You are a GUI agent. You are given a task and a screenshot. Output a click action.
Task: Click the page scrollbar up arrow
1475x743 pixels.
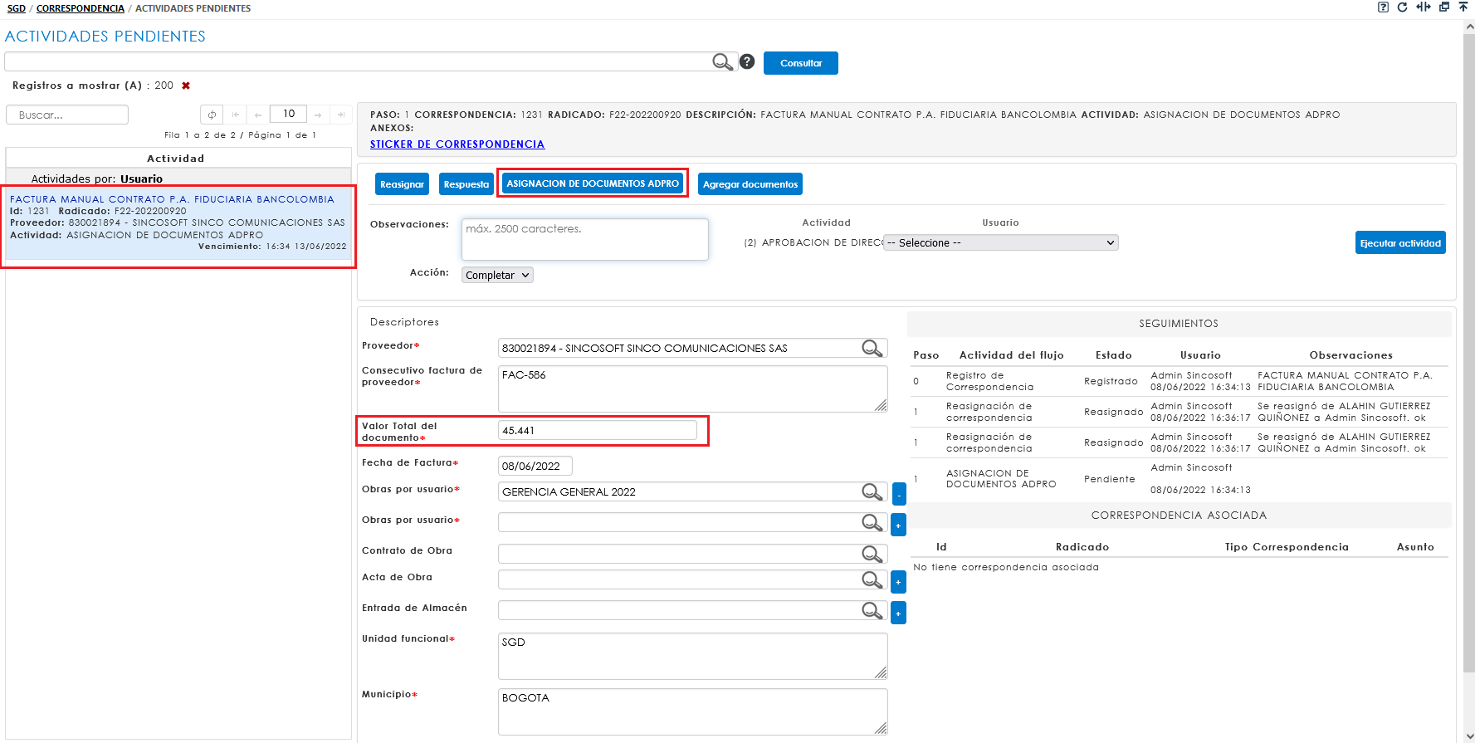1468,27
